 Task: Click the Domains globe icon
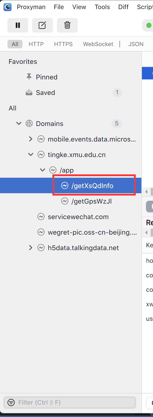point(29,123)
